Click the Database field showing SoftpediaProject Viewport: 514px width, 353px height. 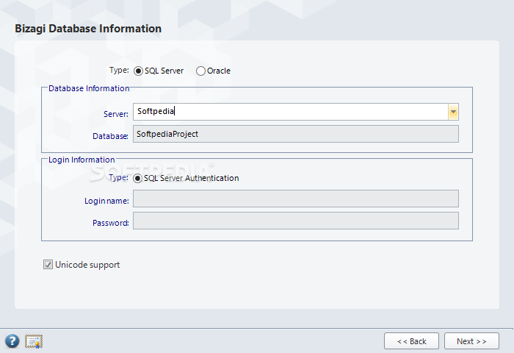click(x=296, y=134)
